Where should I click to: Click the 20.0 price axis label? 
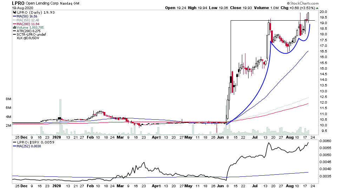(x=323, y=12)
